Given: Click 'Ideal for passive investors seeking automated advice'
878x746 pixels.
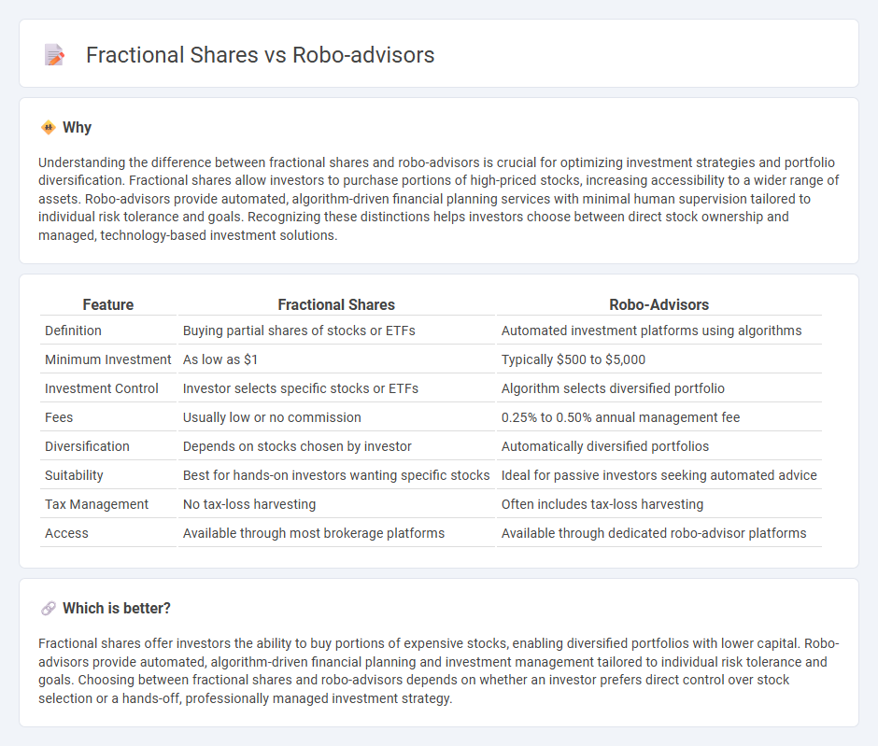Looking at the screenshot, I should pos(659,475).
